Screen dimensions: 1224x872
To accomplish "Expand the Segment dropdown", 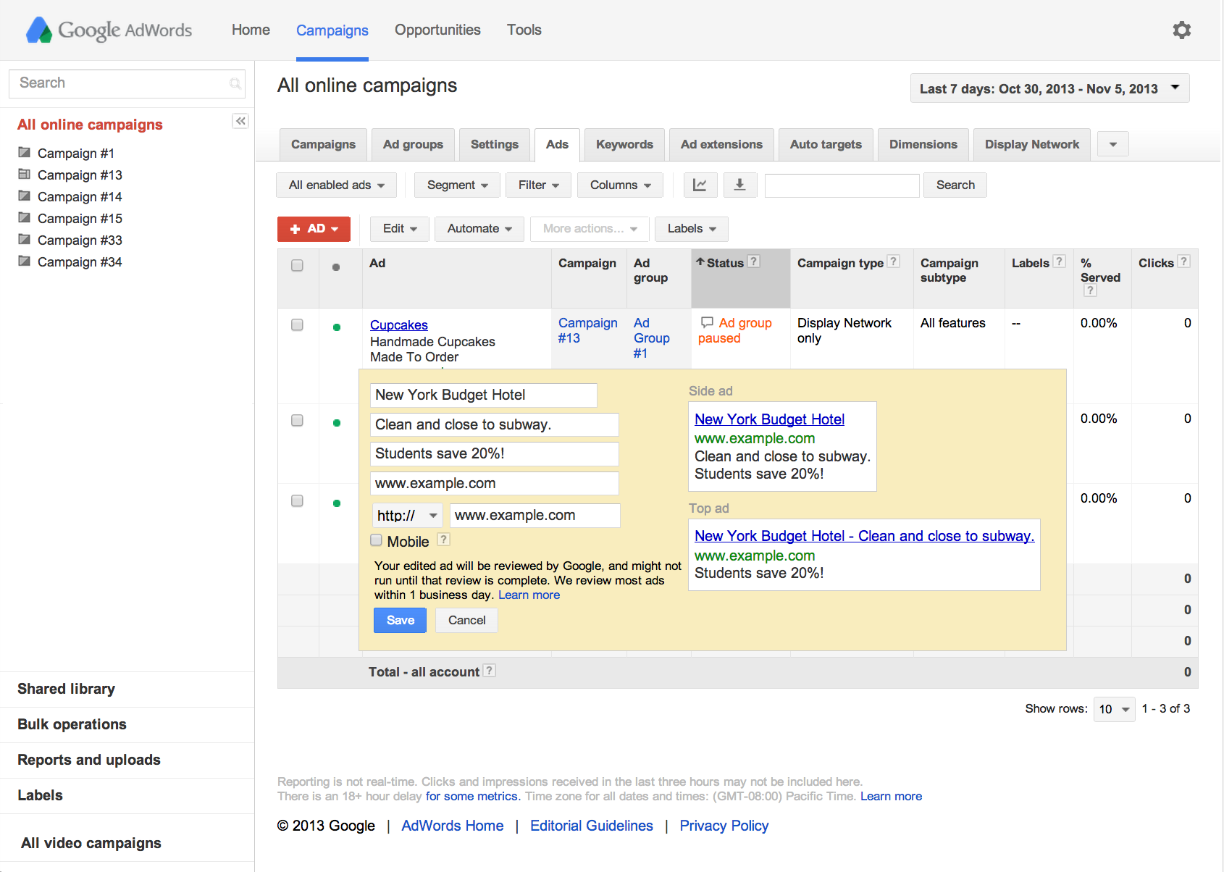I will tap(457, 185).
